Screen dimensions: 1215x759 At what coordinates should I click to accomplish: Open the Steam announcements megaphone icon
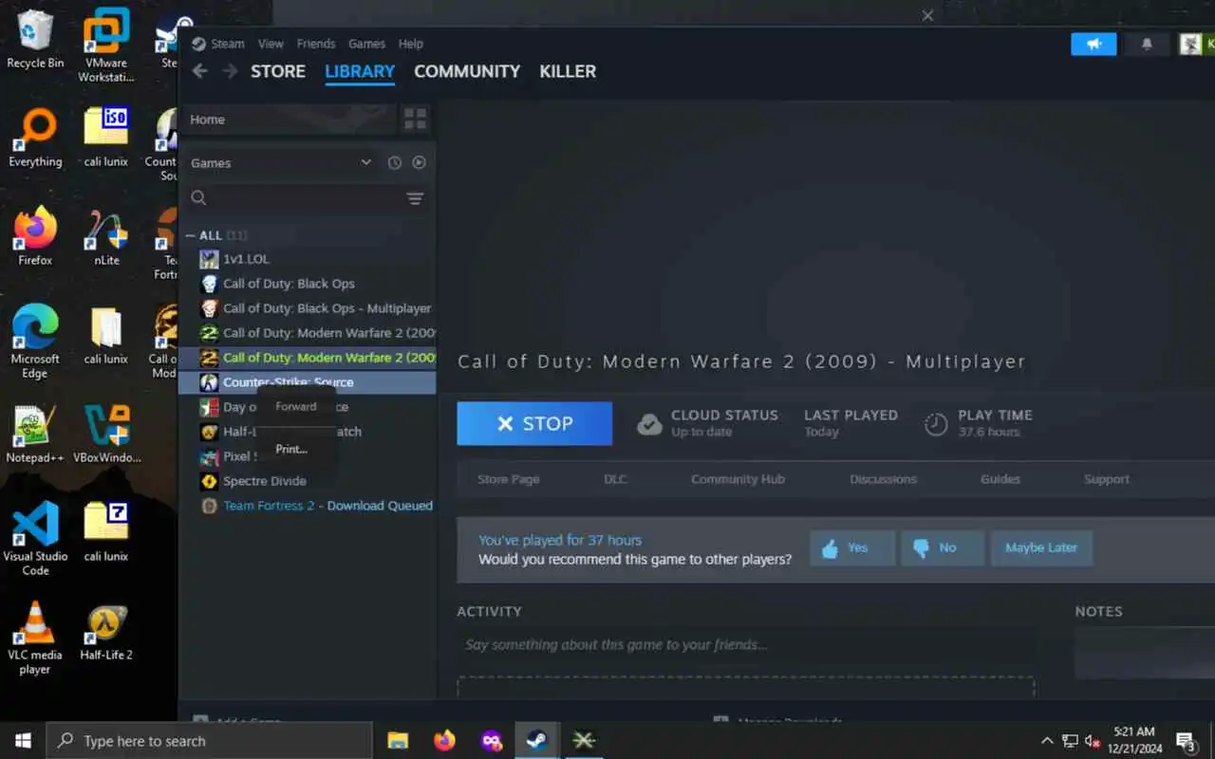coord(1093,44)
